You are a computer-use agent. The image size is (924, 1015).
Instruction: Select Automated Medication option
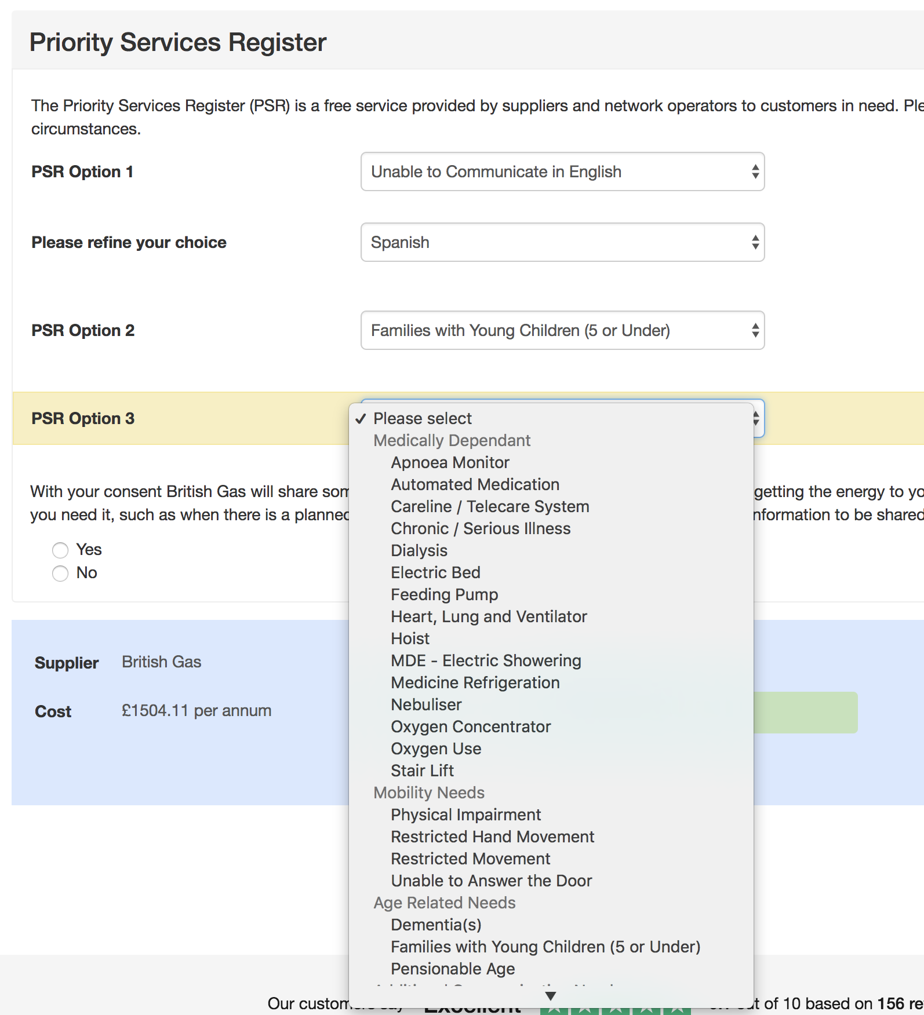551,484
